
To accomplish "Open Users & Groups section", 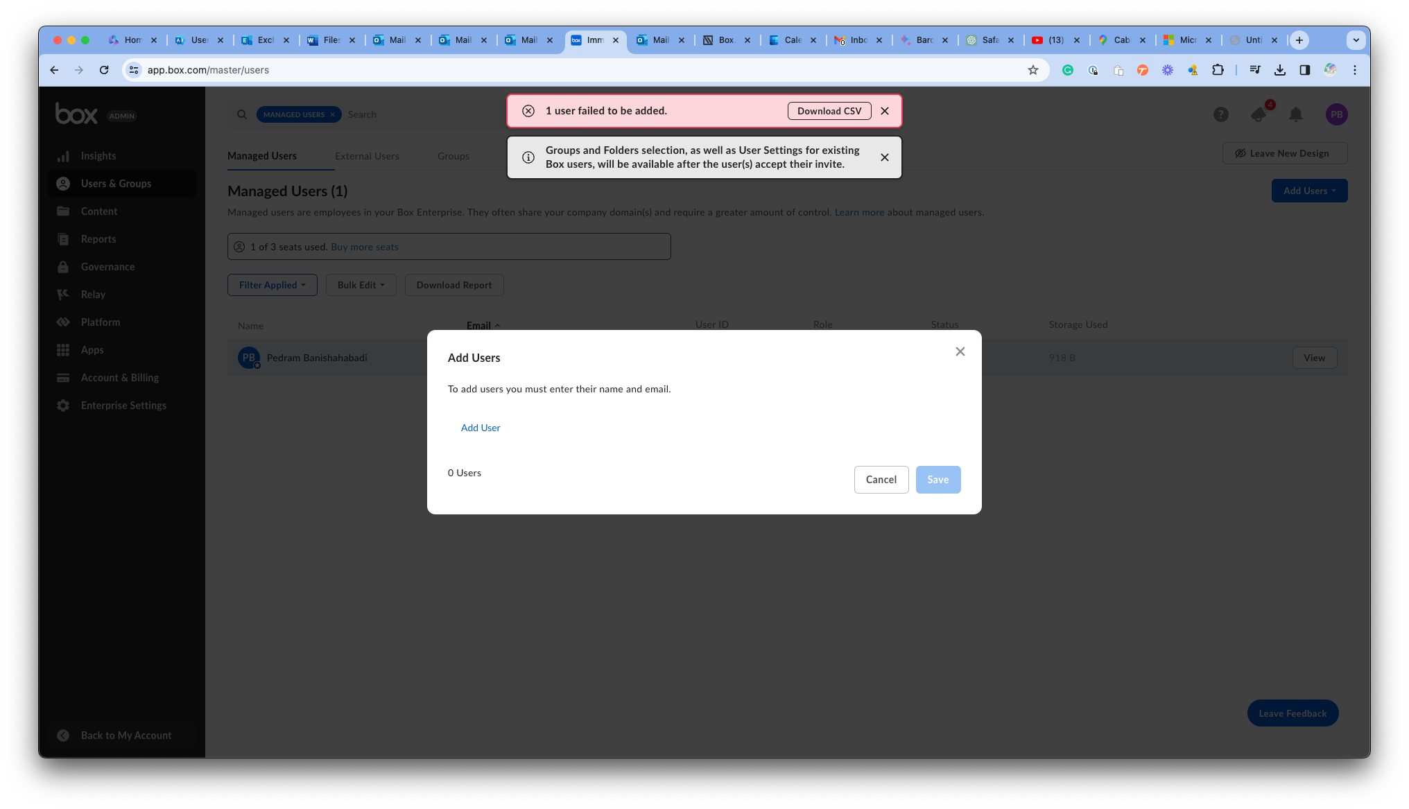I will tap(117, 183).
